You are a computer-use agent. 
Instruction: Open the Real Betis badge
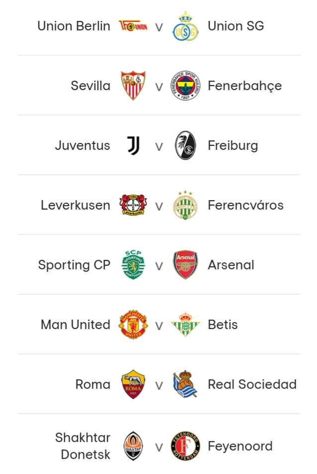[x=185, y=324]
